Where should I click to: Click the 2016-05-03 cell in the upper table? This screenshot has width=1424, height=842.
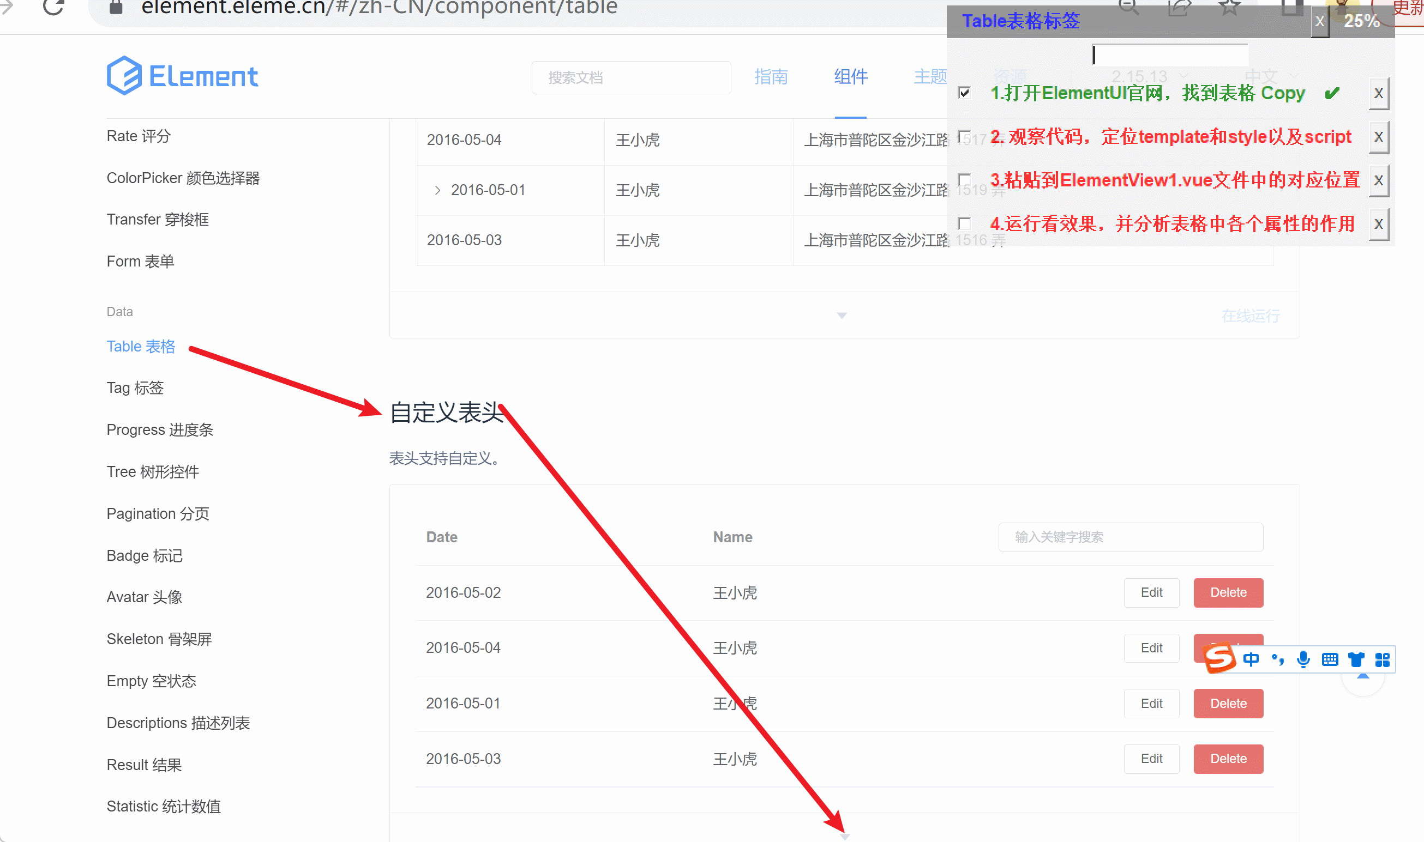click(x=464, y=240)
